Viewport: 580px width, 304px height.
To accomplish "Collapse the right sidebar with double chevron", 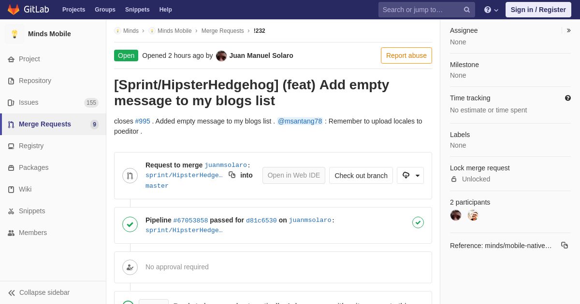I will pyautogui.click(x=568, y=30).
